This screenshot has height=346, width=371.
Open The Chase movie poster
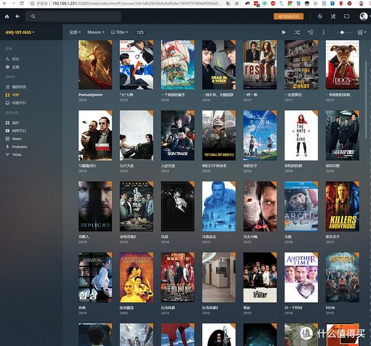pyautogui.click(x=301, y=64)
